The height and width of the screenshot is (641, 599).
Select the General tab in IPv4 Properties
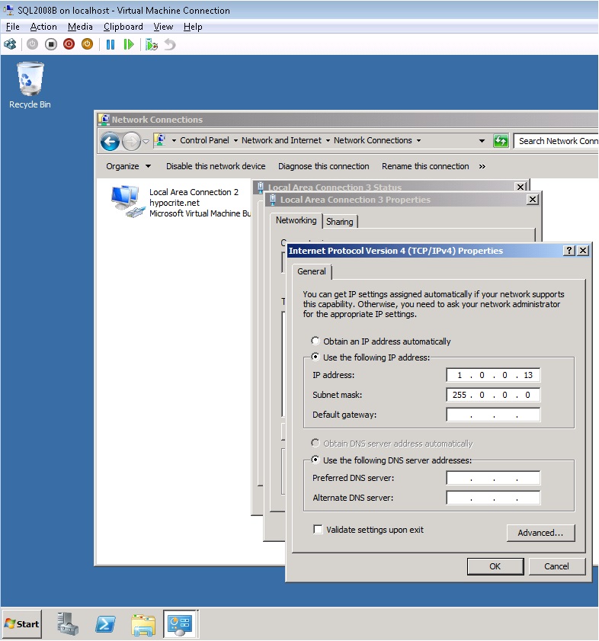coord(312,271)
